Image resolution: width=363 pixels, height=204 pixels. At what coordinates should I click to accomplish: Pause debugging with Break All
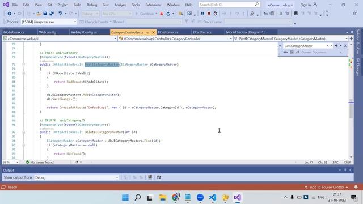click(202, 14)
